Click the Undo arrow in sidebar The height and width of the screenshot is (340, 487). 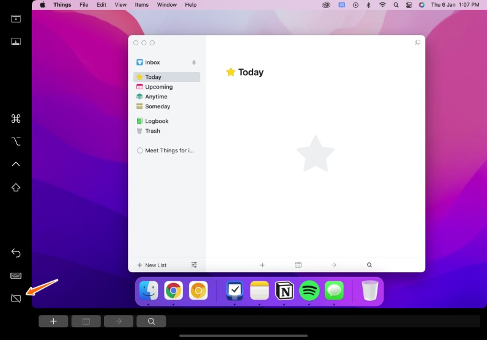(x=16, y=253)
